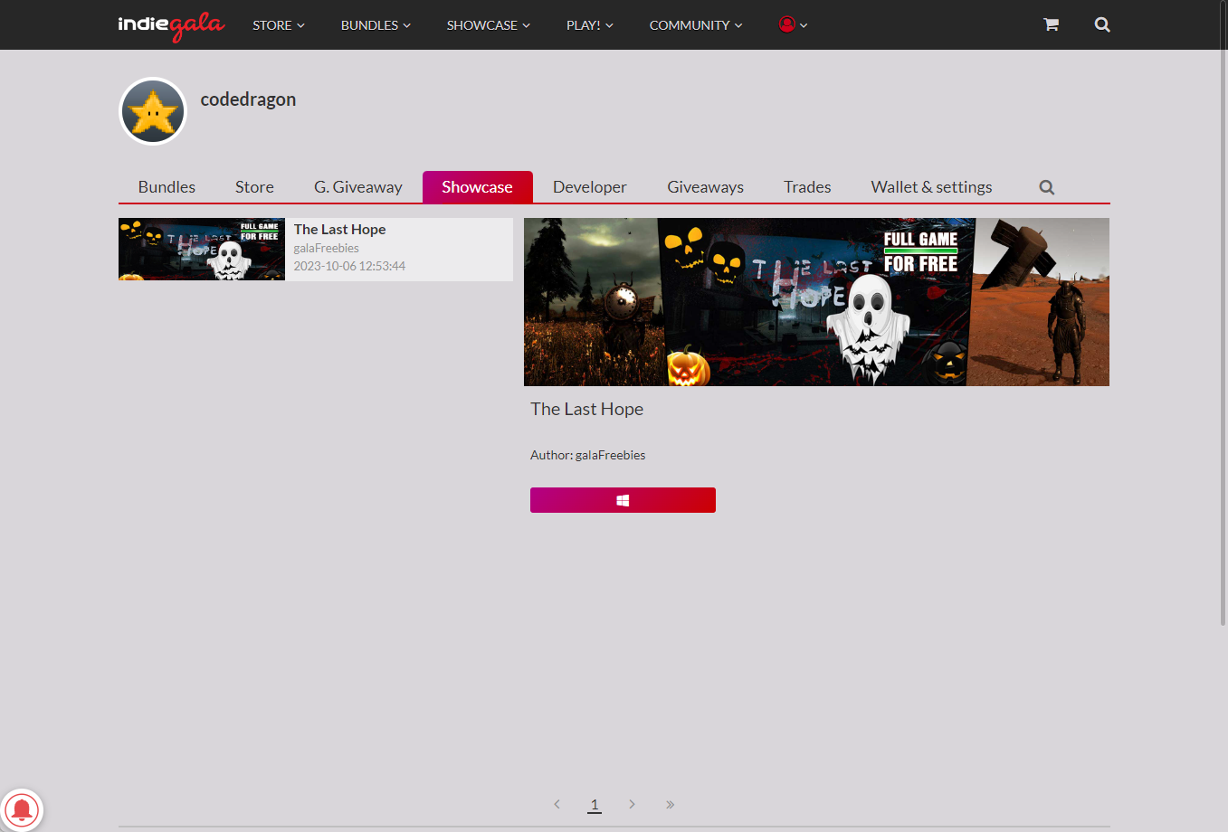Go to next page arrow
The height and width of the screenshot is (832, 1228).
pyautogui.click(x=632, y=804)
